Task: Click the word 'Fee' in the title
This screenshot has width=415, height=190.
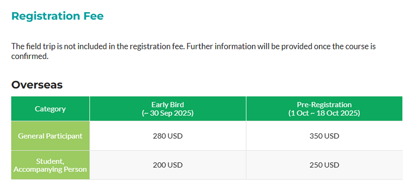Action: click(x=93, y=16)
